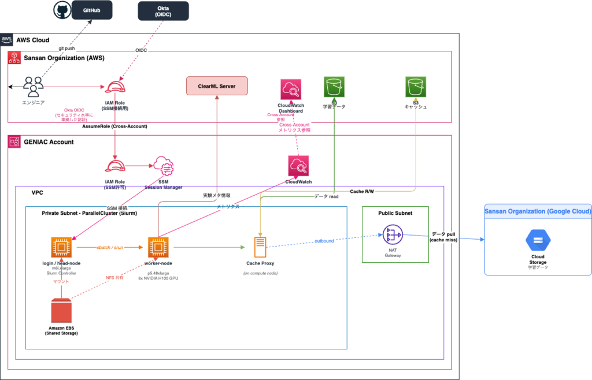Click the CloudWatch icon in GENIAC Account
This screenshot has height=380, width=592.
point(299,166)
